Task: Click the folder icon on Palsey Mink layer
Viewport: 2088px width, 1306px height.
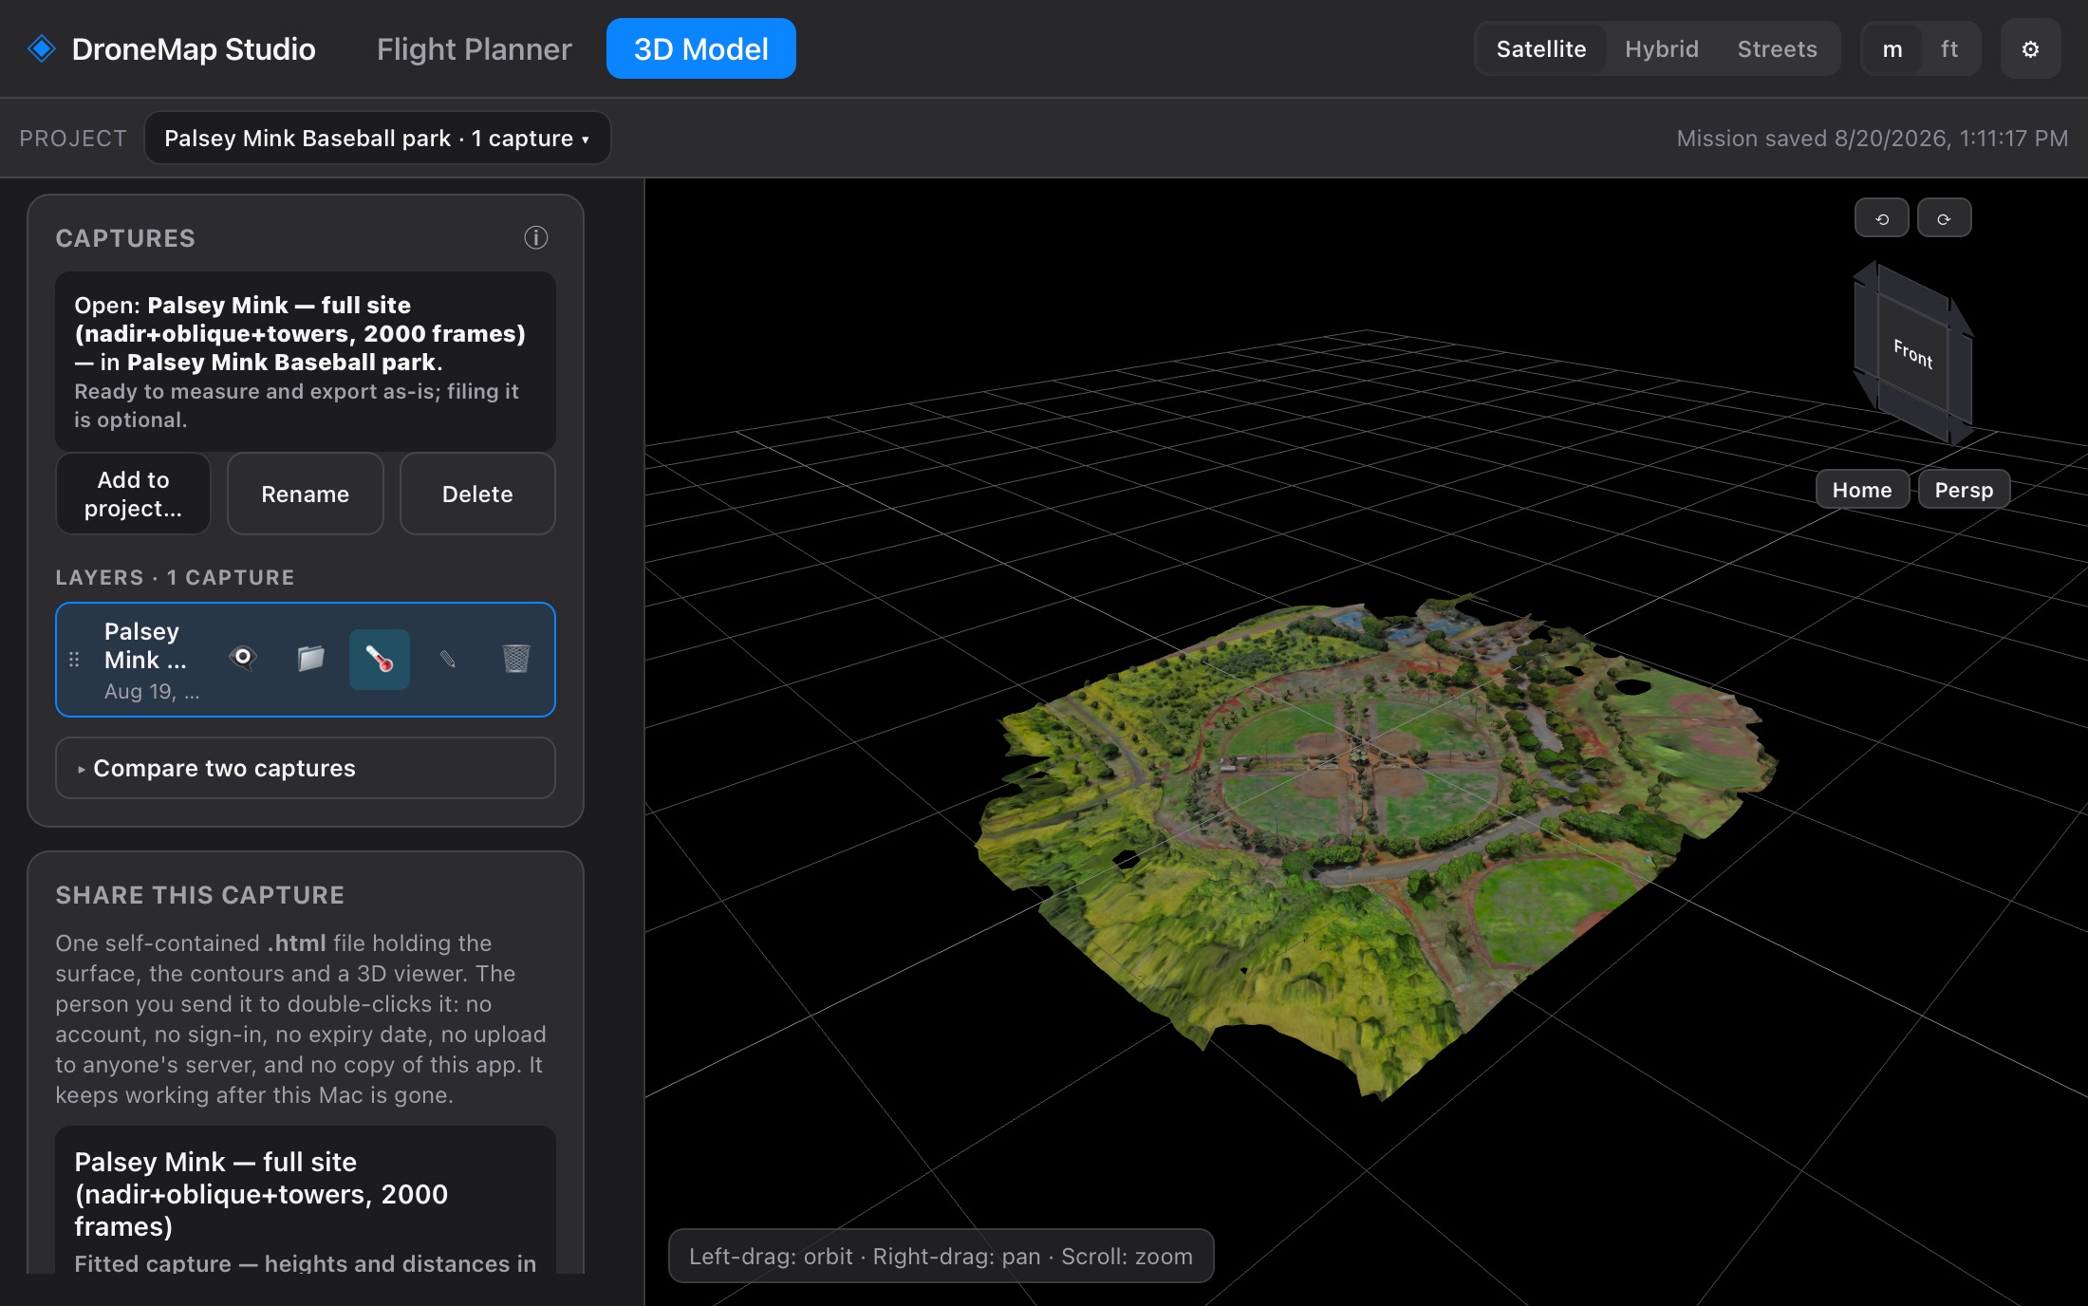Action: tap(310, 658)
